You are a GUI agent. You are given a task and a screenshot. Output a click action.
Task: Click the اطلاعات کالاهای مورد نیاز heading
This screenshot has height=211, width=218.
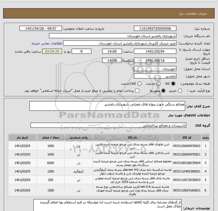click(189, 115)
